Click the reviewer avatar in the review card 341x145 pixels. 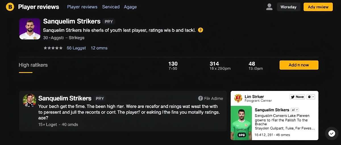click(x=30, y=100)
